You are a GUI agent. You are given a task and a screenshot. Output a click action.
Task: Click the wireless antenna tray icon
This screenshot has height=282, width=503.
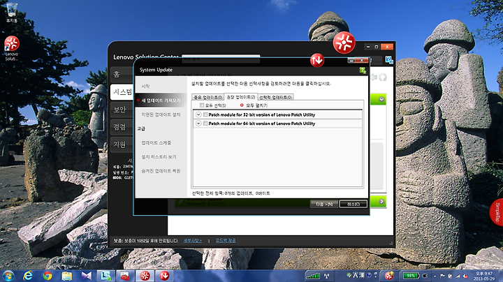click(x=327, y=276)
